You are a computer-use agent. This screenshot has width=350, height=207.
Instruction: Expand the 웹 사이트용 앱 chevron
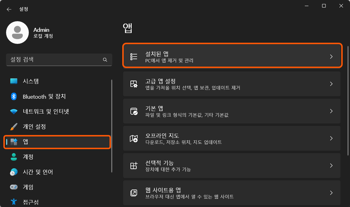click(331, 193)
